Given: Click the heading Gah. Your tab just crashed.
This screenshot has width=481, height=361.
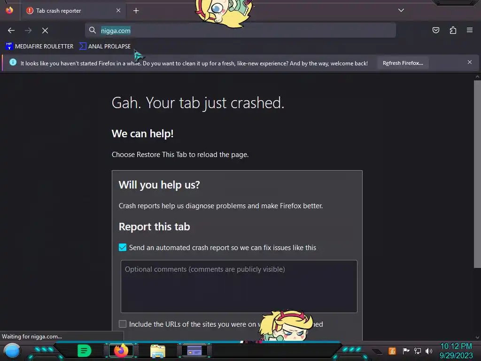Looking at the screenshot, I should [198, 102].
